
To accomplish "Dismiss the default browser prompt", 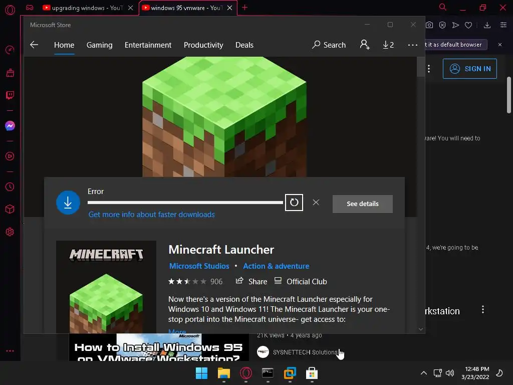I will 500,45.
